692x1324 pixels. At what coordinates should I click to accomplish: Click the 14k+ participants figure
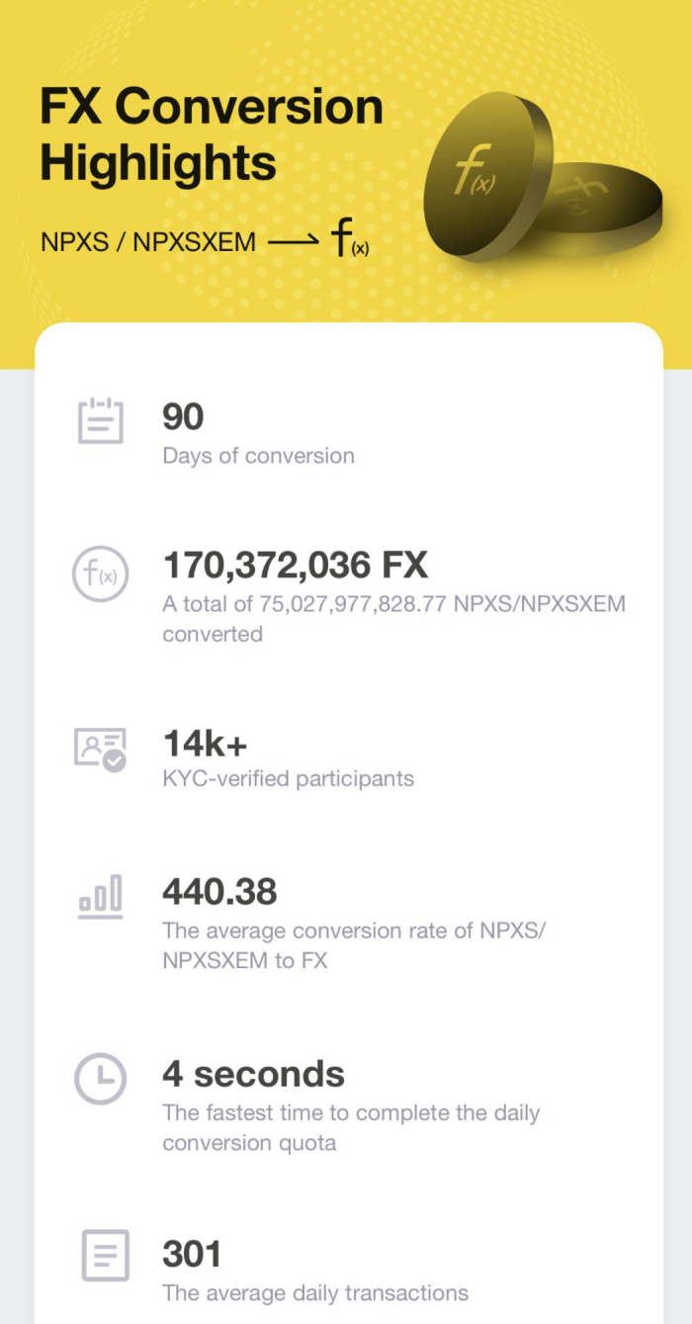[x=203, y=744]
